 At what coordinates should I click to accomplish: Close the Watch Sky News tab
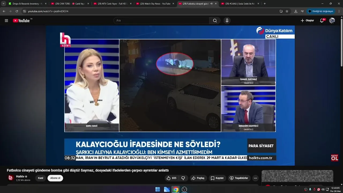pyautogui.click(x=173, y=4)
